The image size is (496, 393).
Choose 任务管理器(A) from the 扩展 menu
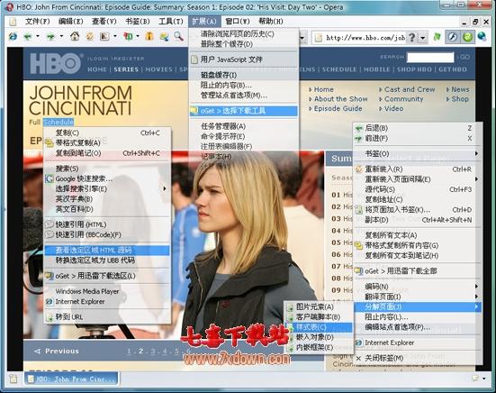[x=244, y=126]
